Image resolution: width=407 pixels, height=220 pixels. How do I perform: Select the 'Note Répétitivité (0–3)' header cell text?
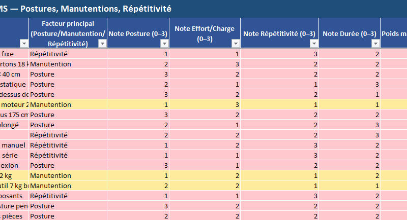tap(279, 33)
